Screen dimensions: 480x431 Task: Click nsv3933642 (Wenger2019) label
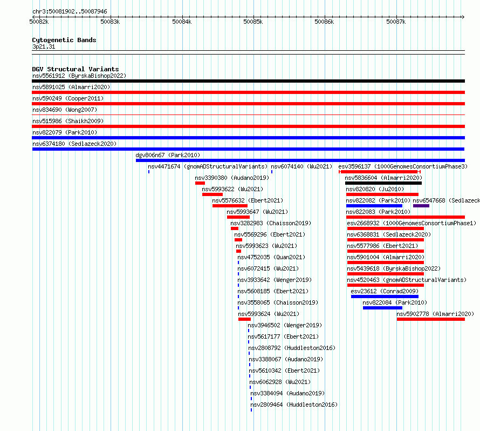(x=275, y=280)
